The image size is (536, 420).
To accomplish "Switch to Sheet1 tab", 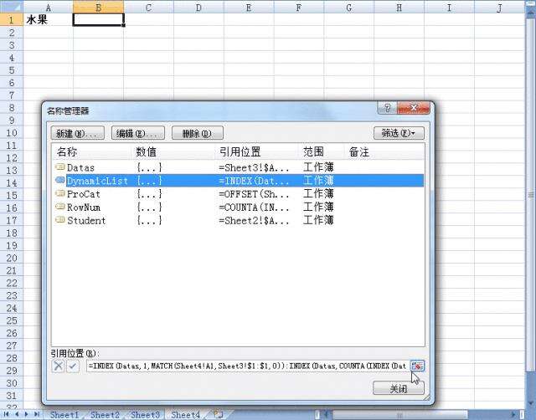I will click(64, 415).
